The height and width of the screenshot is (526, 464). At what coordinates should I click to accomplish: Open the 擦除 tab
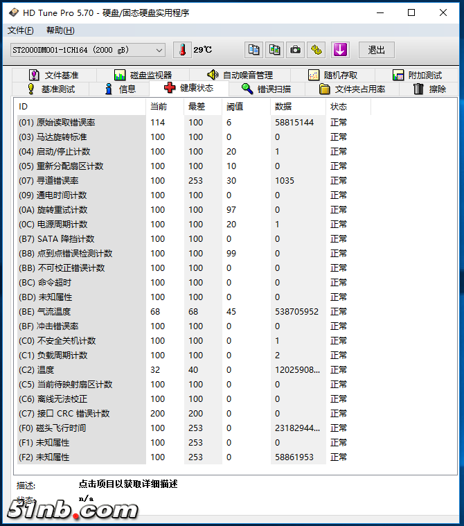click(x=430, y=89)
